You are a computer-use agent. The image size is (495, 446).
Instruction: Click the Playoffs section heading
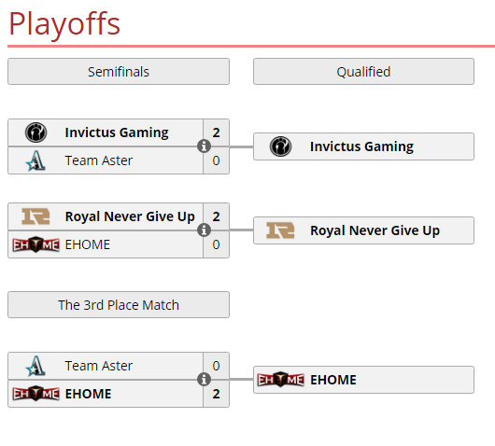(x=64, y=24)
